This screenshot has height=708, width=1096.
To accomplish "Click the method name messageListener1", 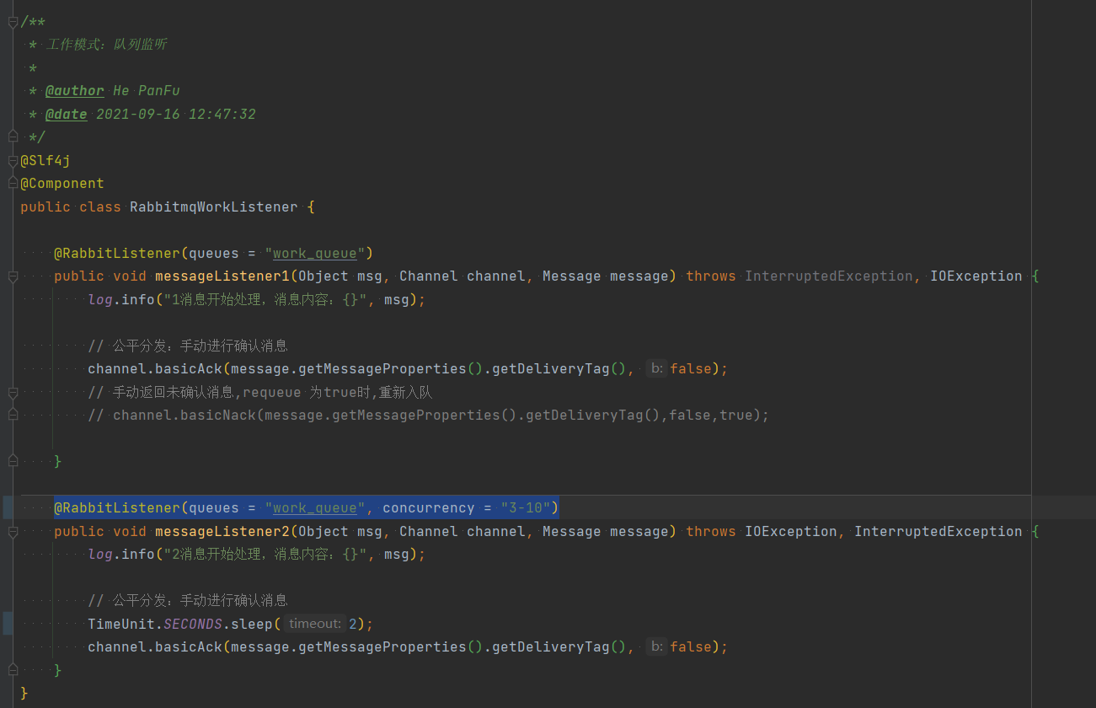I will (x=222, y=276).
